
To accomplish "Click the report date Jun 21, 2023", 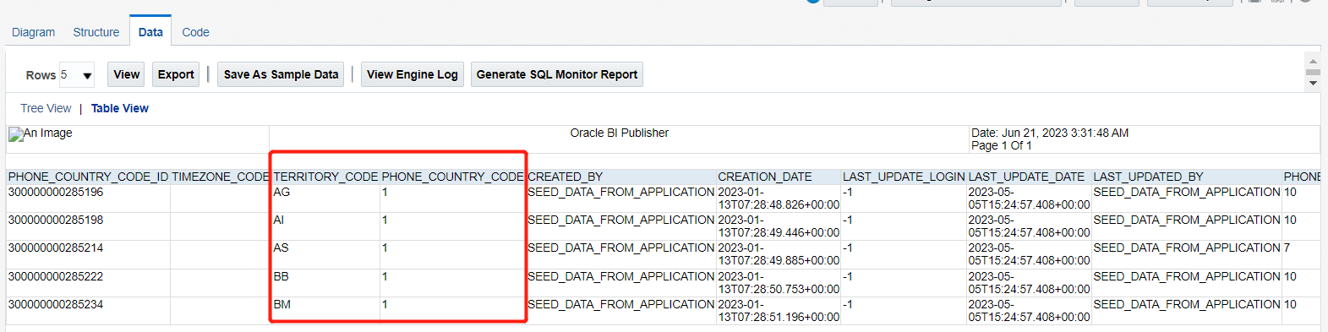I will pyautogui.click(x=1050, y=133).
